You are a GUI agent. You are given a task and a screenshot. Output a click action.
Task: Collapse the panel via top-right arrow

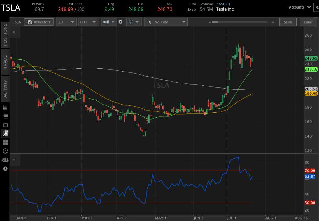click(316, 7)
